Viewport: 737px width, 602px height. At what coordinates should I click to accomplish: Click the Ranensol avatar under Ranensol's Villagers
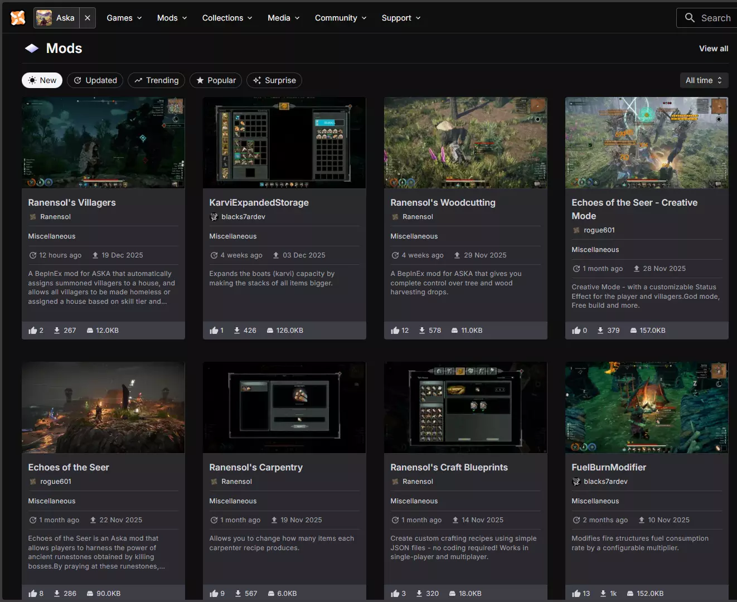(x=33, y=217)
